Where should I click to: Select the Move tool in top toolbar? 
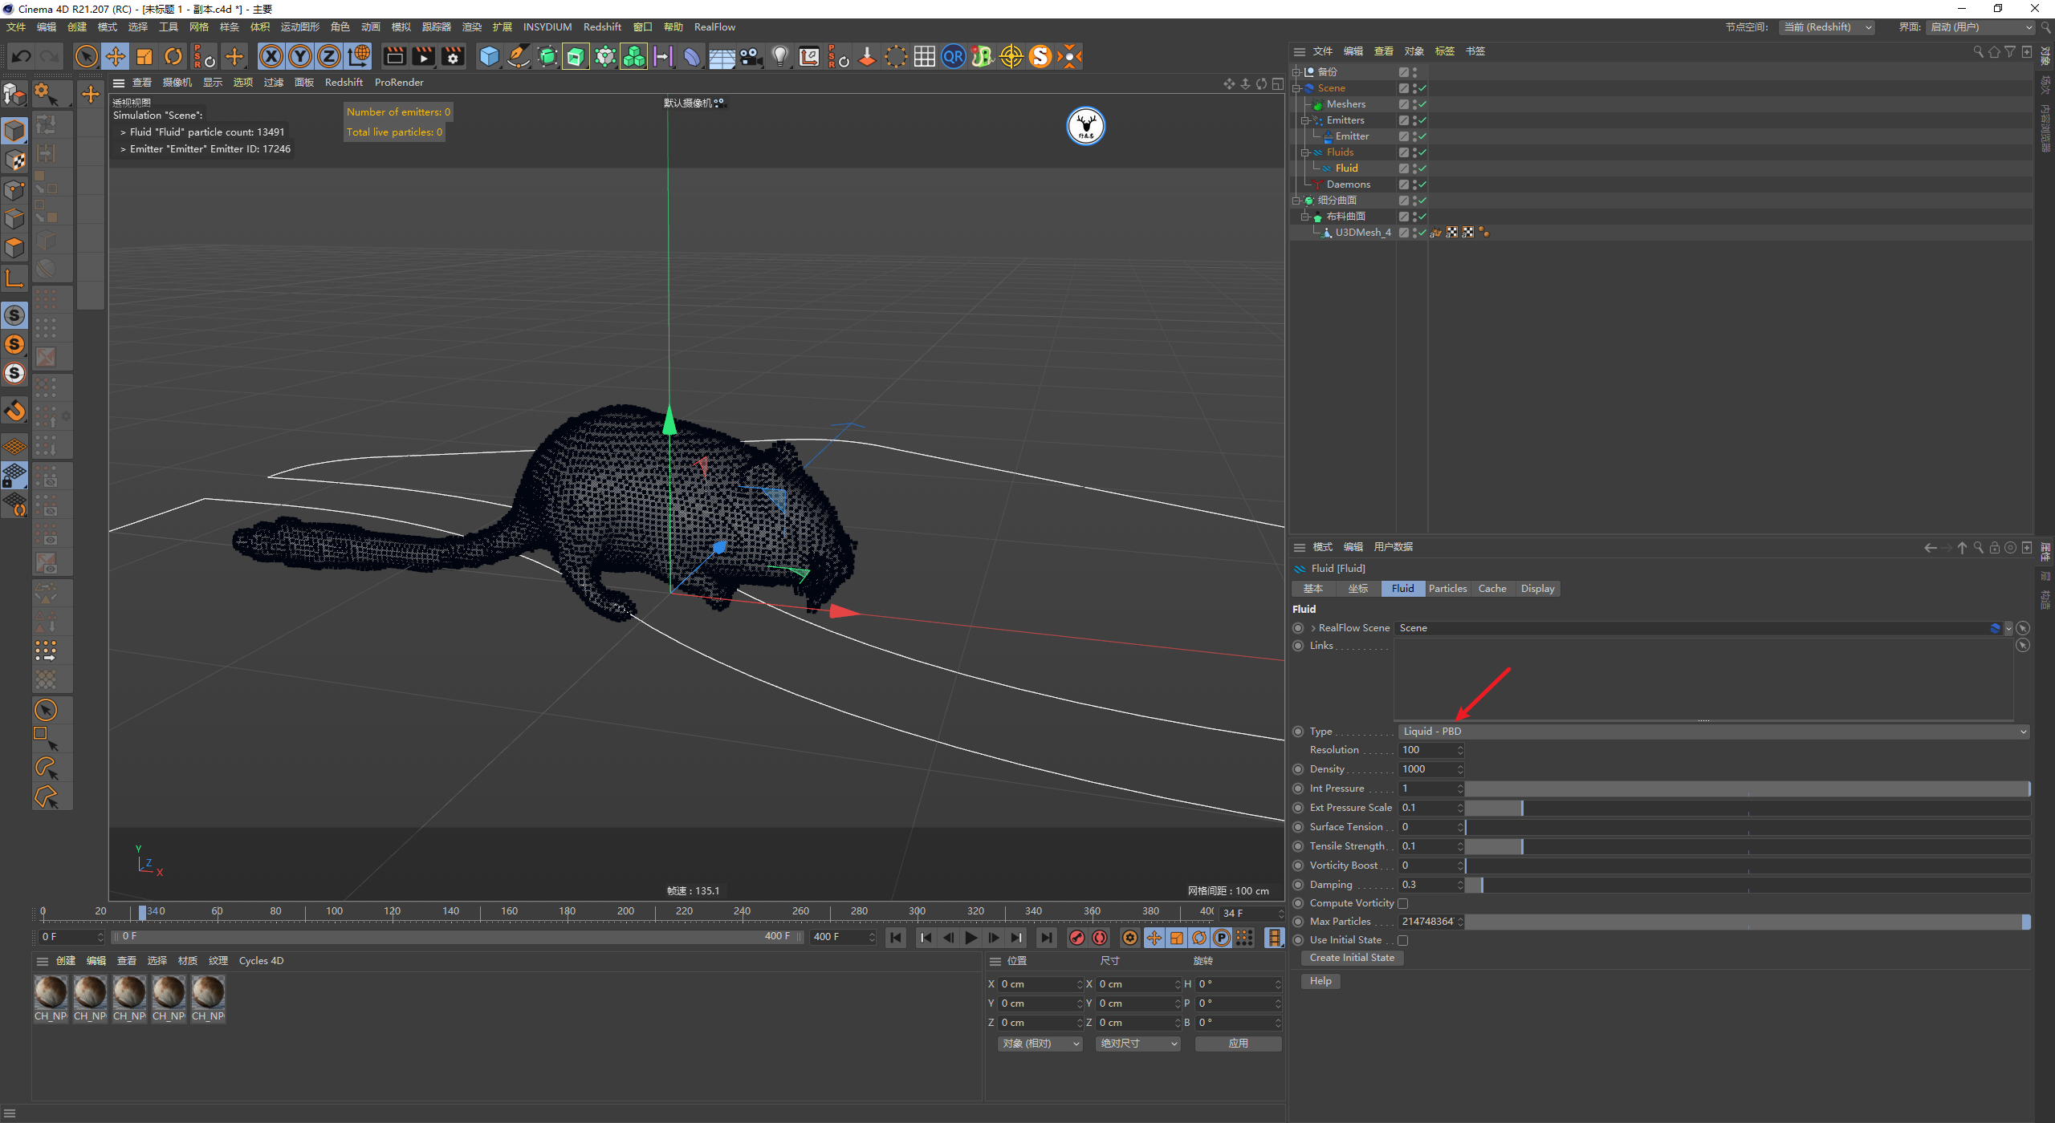[116, 56]
